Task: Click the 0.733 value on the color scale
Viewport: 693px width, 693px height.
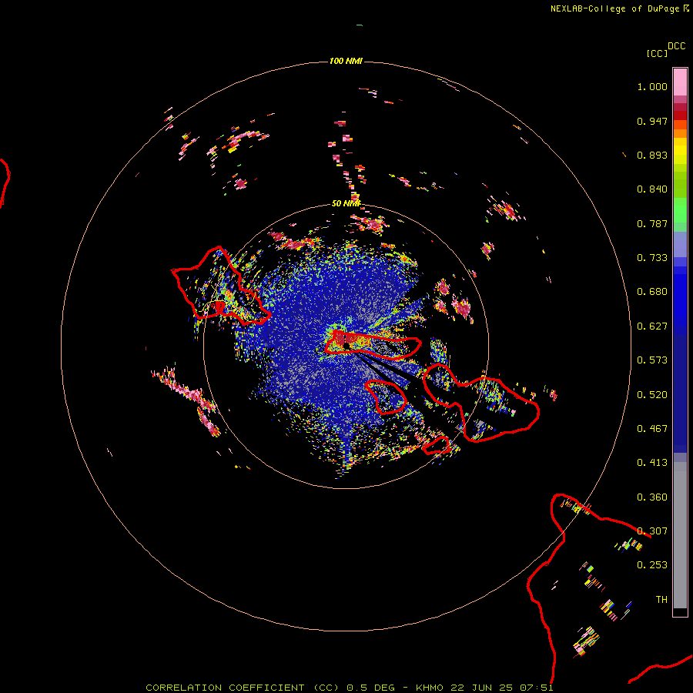Action: coord(652,258)
